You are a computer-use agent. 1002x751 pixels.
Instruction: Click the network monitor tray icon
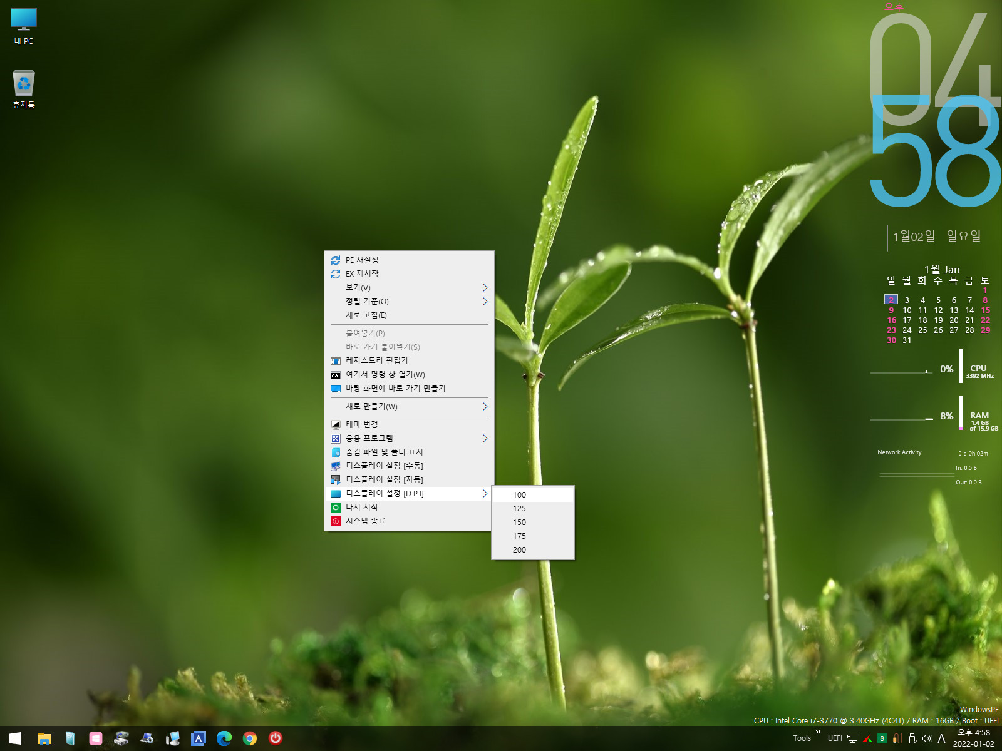(x=852, y=738)
